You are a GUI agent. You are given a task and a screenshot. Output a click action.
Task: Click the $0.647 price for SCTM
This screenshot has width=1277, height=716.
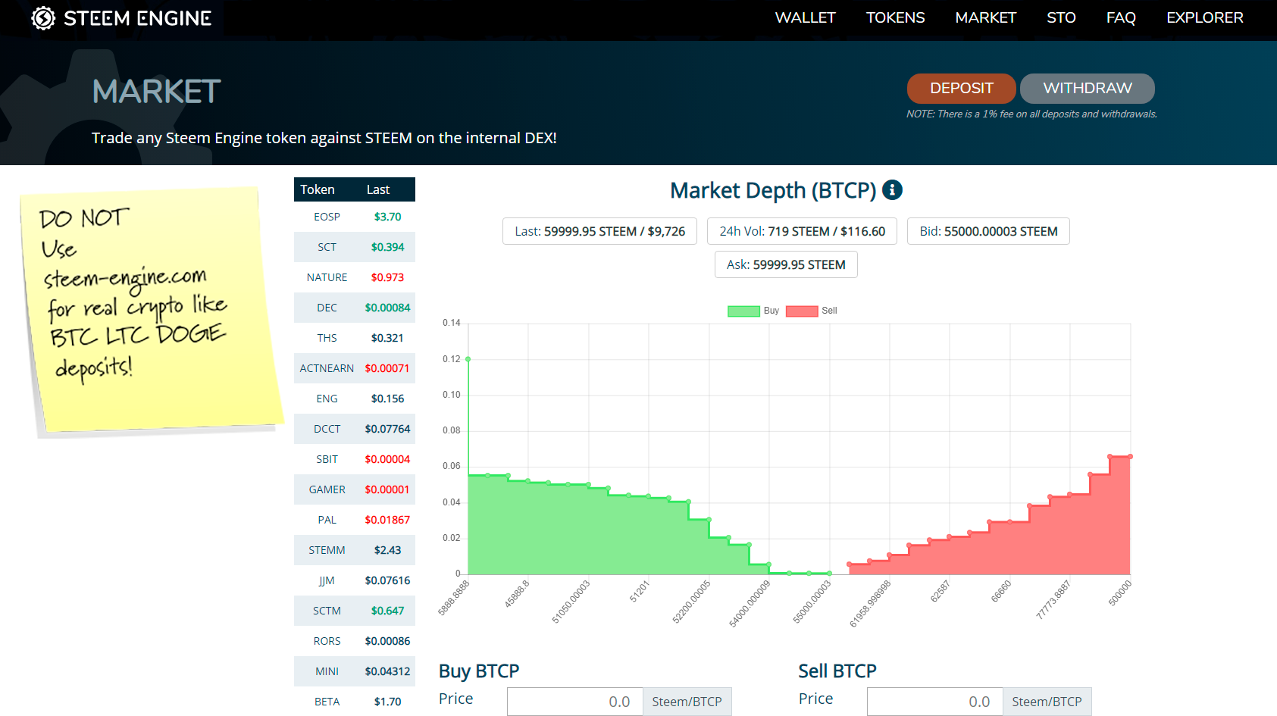tap(387, 611)
